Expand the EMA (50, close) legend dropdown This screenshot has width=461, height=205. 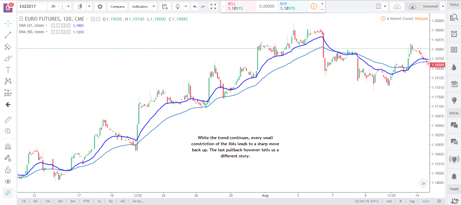(47, 32)
